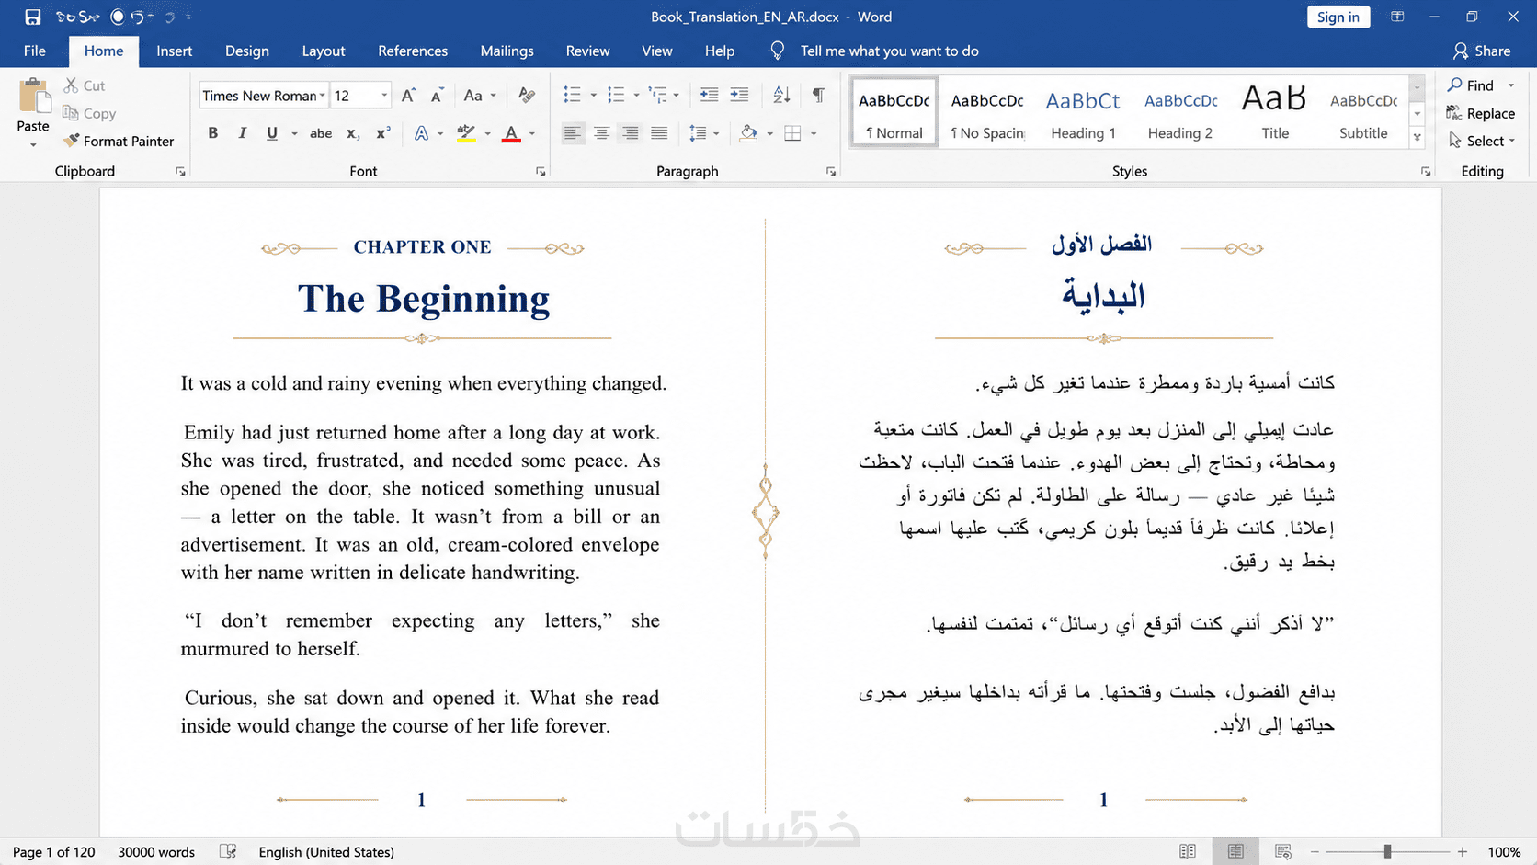Viewport: 1537px width, 865px height.
Task: Expand the Styles gallery more arrow
Action: click(1417, 138)
